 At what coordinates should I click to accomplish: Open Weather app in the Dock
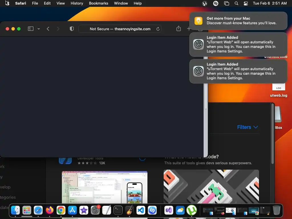[x=180, y=210]
